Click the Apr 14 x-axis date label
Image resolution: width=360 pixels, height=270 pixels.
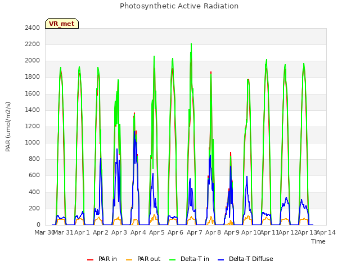326,232
